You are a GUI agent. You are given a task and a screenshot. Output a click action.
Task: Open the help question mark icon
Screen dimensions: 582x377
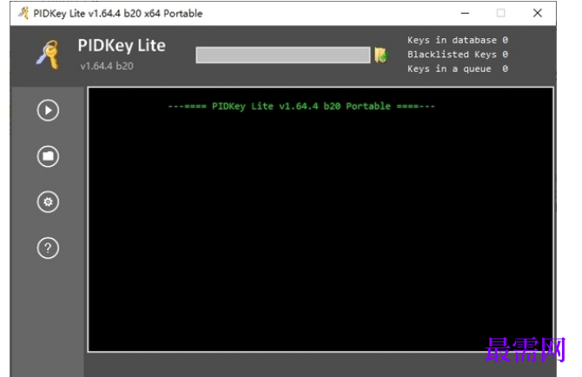click(48, 248)
